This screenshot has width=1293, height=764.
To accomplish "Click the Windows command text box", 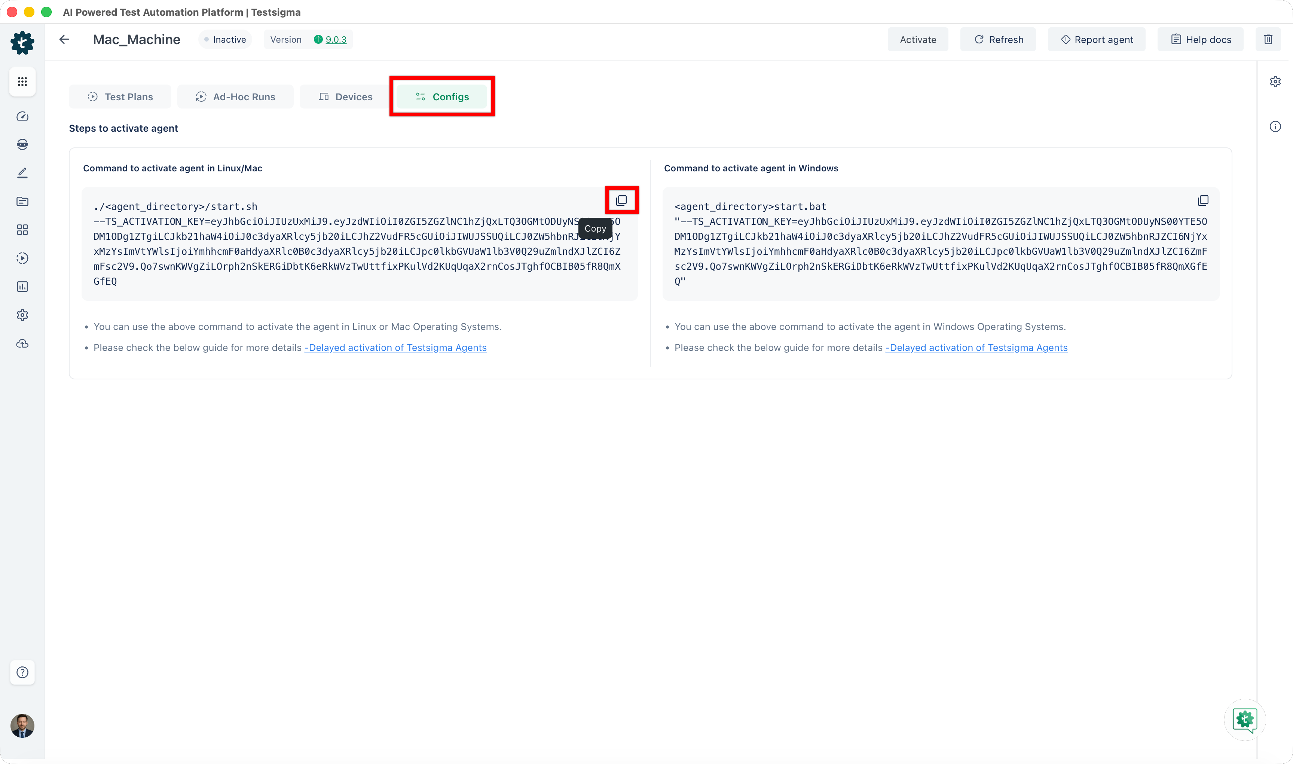I will click(x=941, y=244).
